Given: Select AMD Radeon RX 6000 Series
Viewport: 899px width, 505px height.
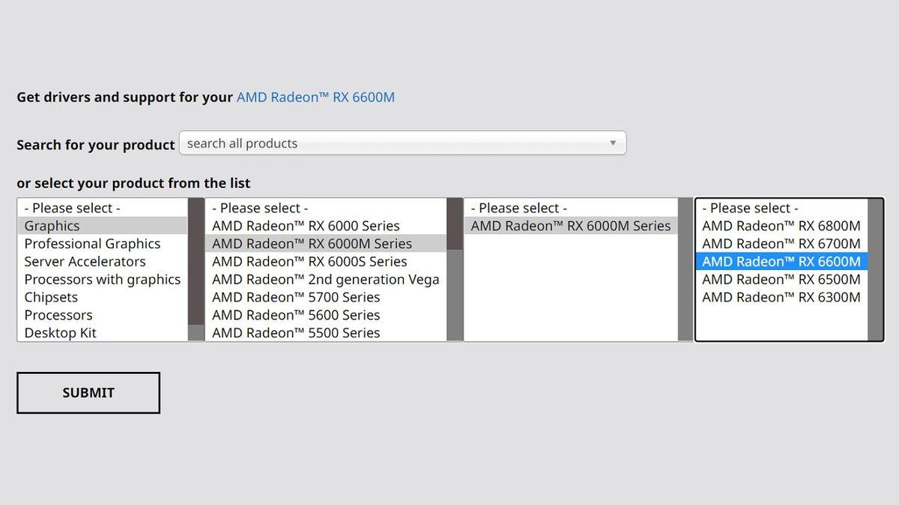Looking at the screenshot, I should 306,226.
